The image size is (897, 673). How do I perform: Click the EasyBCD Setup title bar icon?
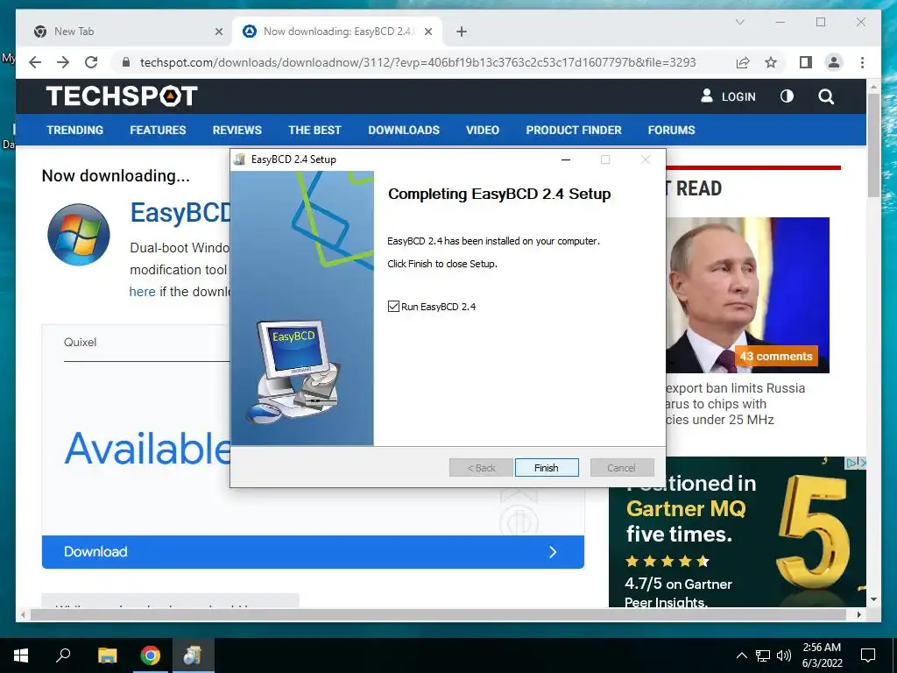[241, 159]
